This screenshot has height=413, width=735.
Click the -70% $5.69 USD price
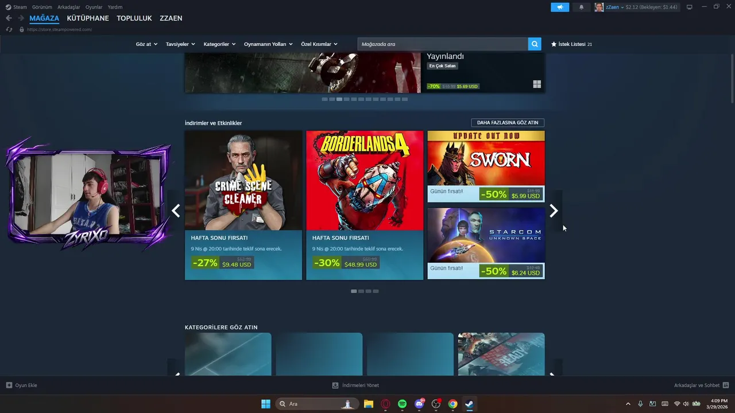coord(452,87)
